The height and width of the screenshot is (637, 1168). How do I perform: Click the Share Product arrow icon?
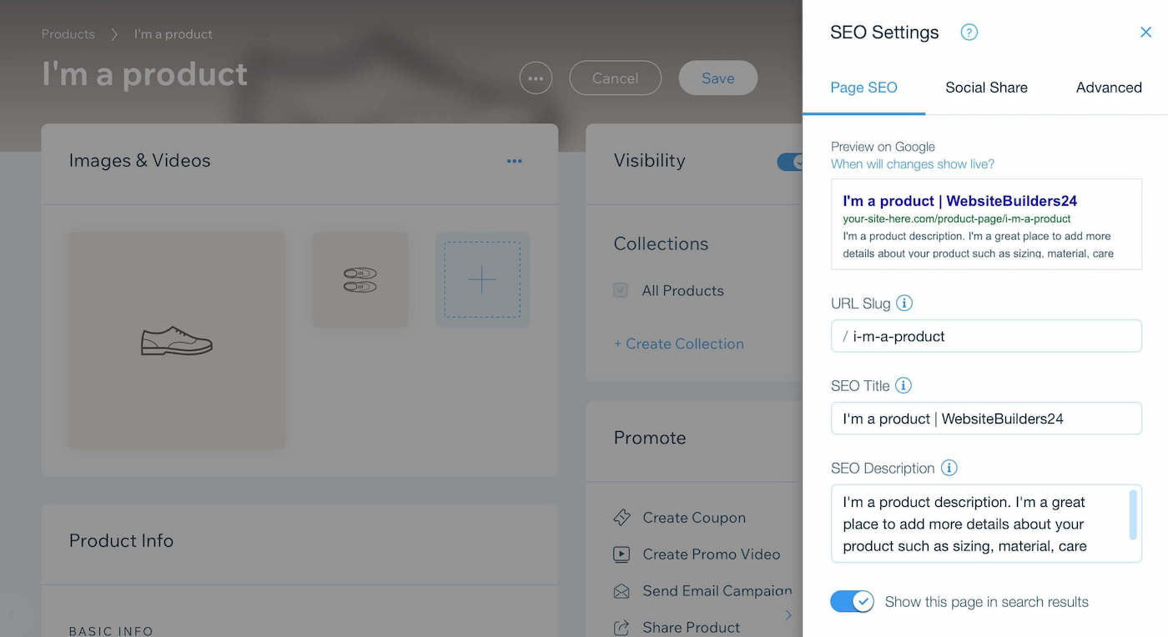622,627
